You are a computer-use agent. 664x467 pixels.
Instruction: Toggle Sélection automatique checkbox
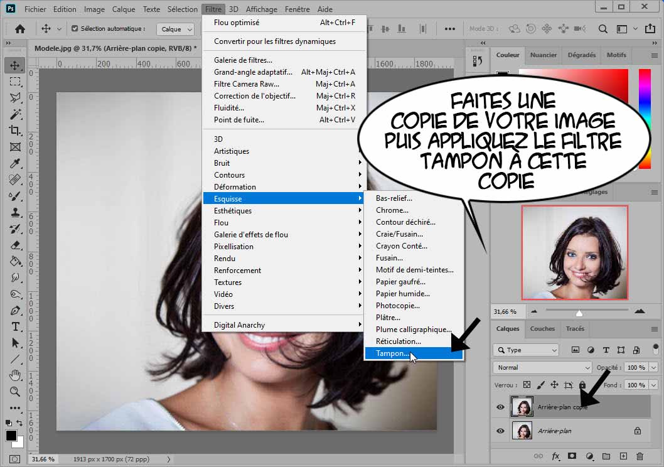[75, 28]
